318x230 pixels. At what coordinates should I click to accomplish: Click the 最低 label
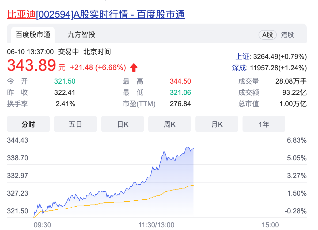[x=133, y=93]
